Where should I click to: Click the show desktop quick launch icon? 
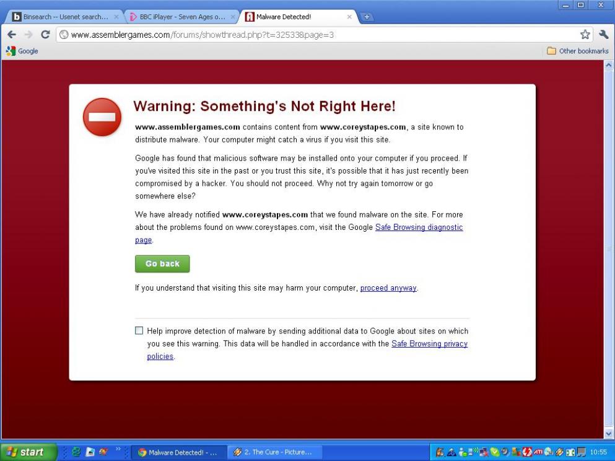point(90,452)
